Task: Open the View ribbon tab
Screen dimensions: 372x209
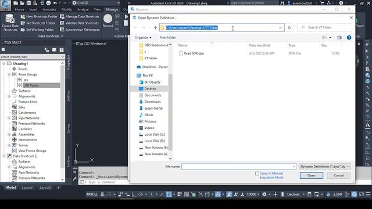Action: click(97, 9)
